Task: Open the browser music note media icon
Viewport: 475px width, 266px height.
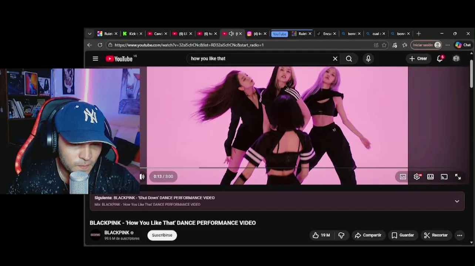Action: 395,45
